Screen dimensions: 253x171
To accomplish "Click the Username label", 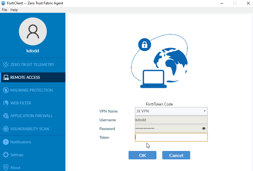I will tap(108, 120).
